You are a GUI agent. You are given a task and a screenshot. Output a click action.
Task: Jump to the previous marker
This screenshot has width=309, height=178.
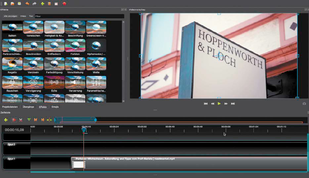click(x=35, y=120)
